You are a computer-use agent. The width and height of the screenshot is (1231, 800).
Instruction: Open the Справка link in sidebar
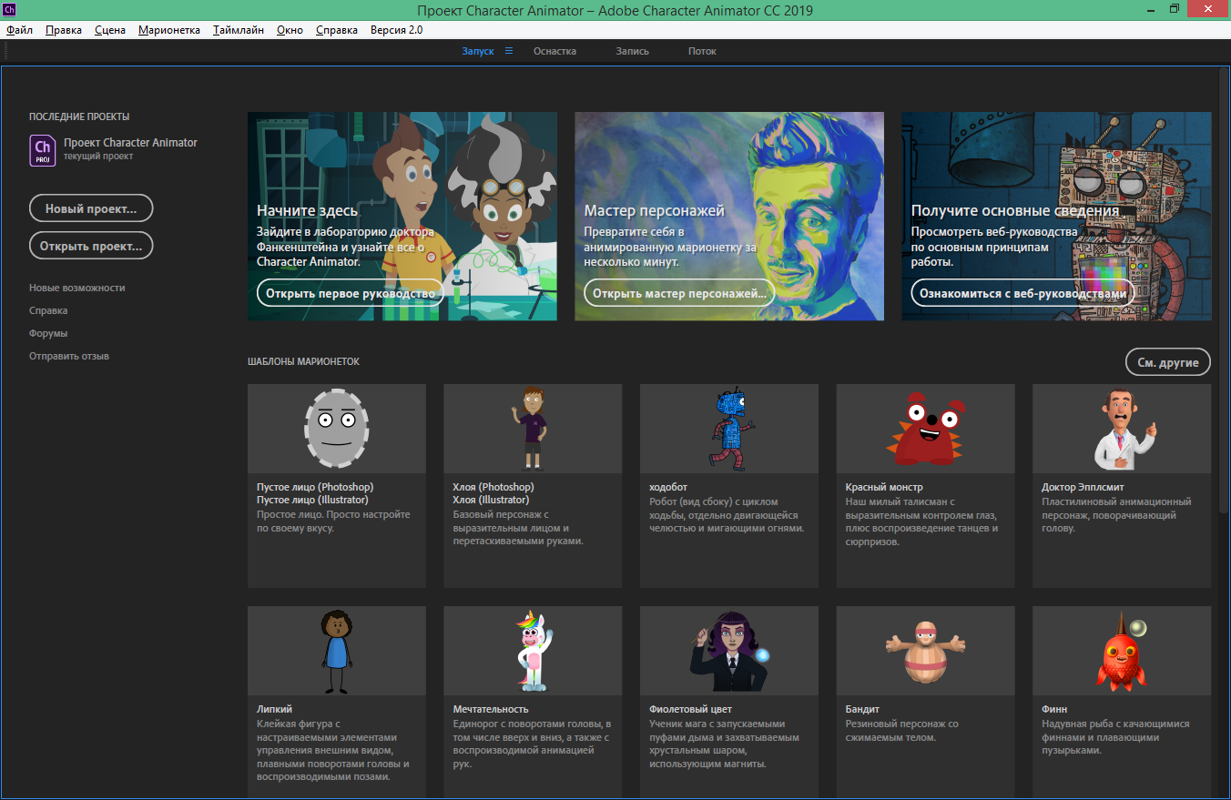tap(48, 310)
